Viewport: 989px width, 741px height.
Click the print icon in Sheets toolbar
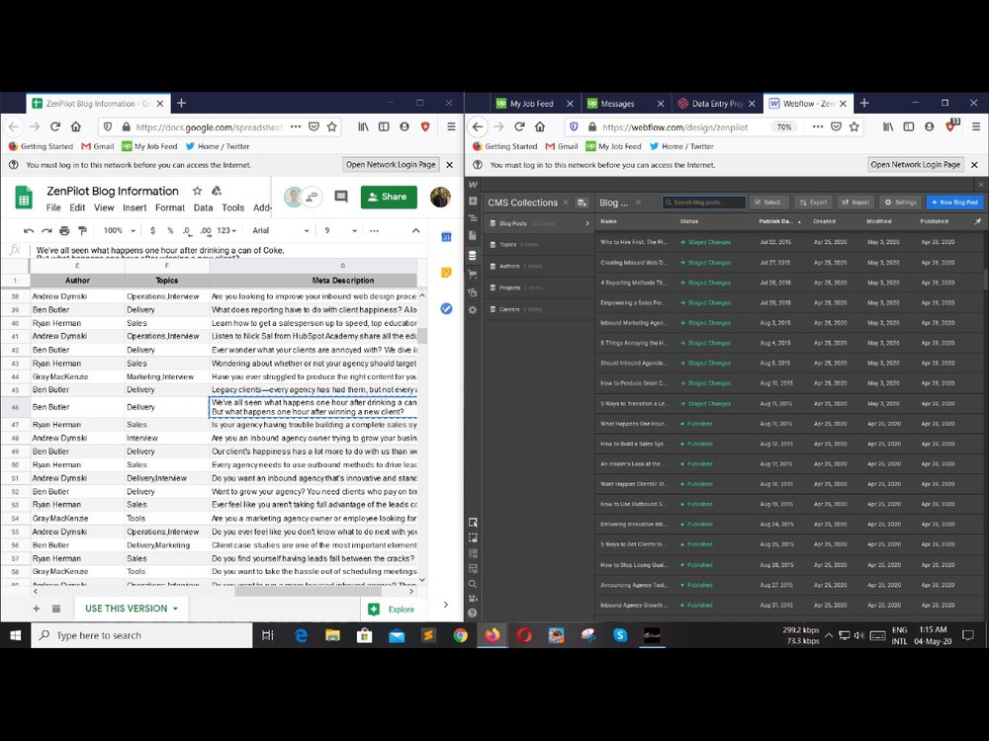(x=64, y=230)
